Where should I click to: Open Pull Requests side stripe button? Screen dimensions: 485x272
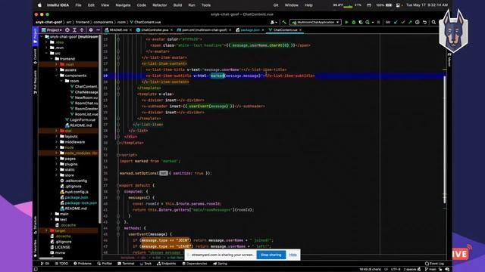[x=35, y=82]
